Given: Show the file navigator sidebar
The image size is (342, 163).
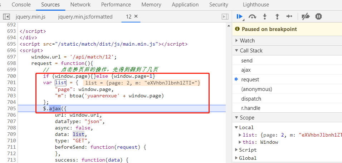Looking at the screenshot, I should coord(6,16).
